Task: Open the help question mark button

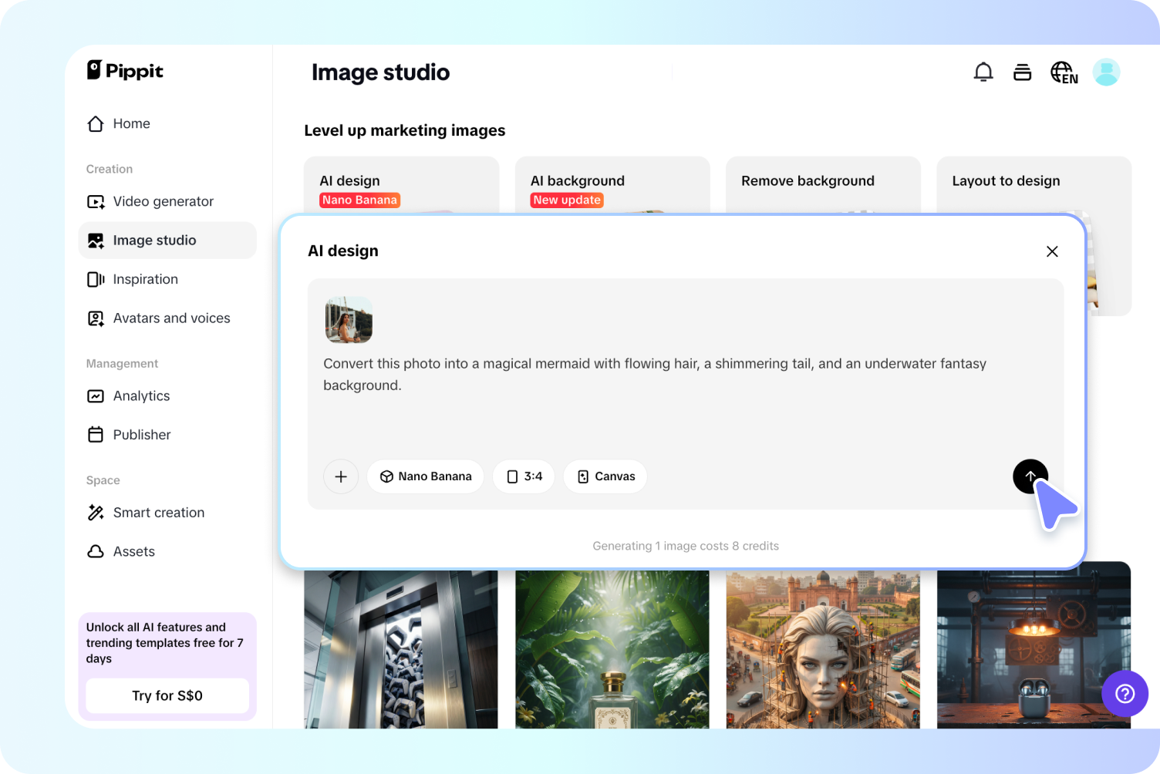Action: 1125,694
